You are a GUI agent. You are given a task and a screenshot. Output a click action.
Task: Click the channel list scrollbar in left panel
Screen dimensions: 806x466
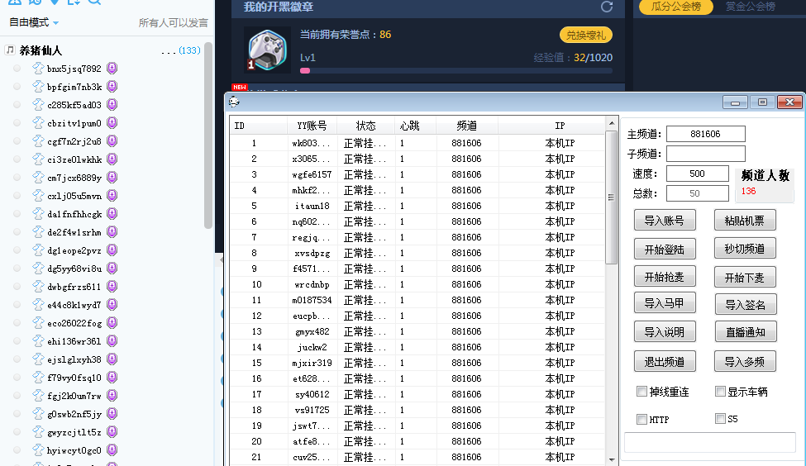point(208,136)
